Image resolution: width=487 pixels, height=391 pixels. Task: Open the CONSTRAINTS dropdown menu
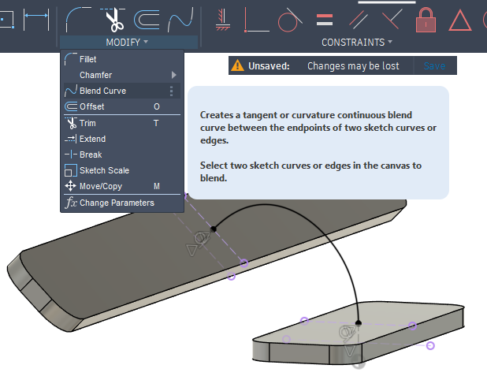357,42
